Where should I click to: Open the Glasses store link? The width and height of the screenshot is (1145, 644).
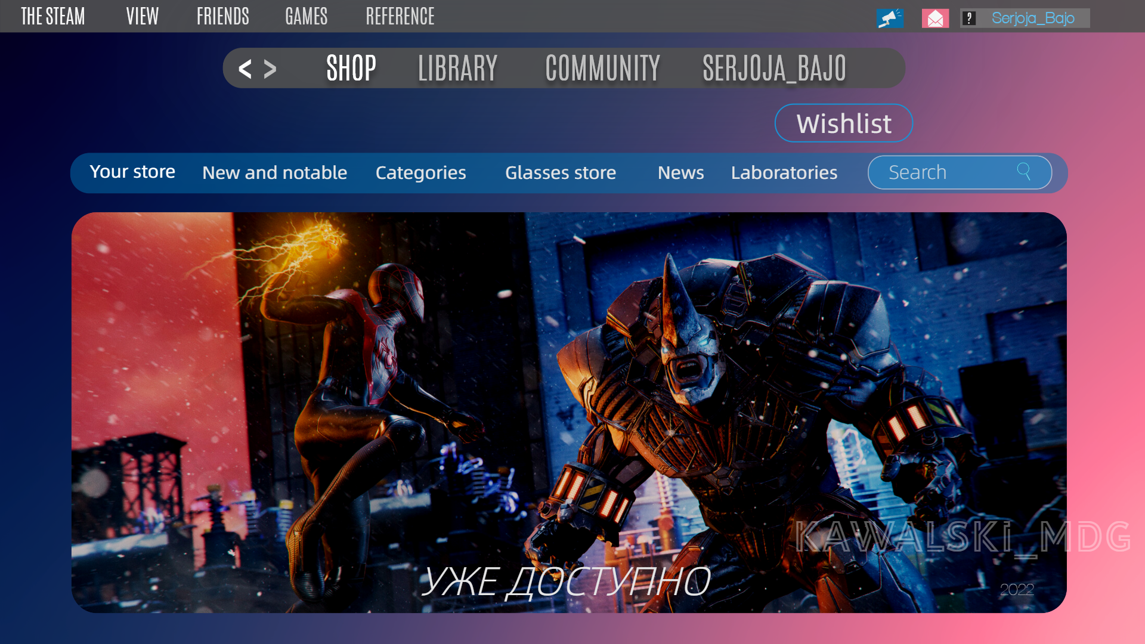click(x=561, y=172)
